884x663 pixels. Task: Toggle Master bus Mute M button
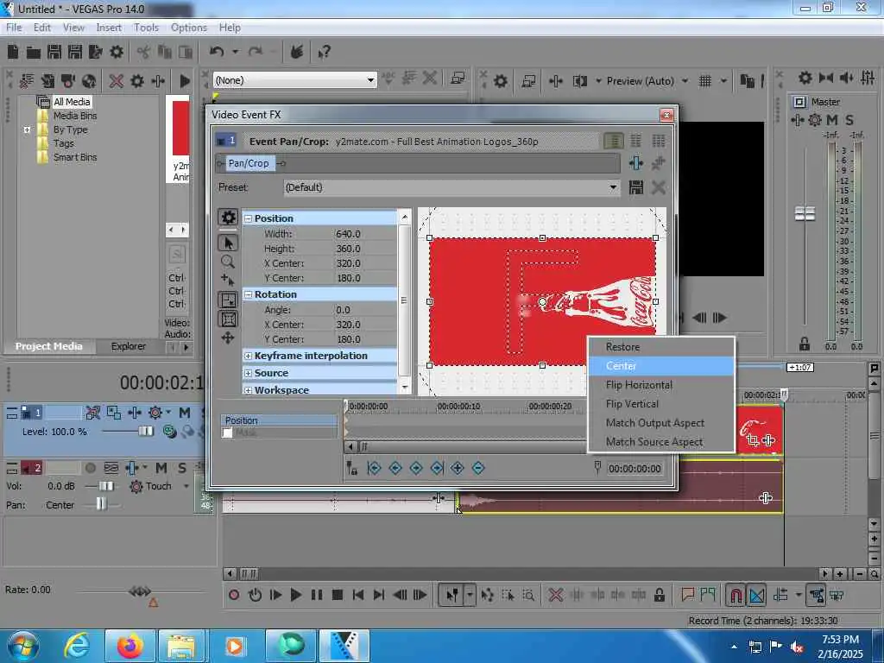(x=832, y=120)
